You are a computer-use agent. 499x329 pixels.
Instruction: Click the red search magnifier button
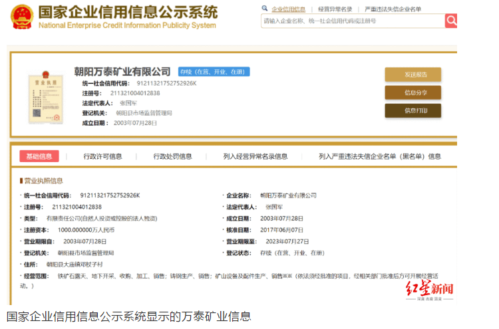pos(451,21)
